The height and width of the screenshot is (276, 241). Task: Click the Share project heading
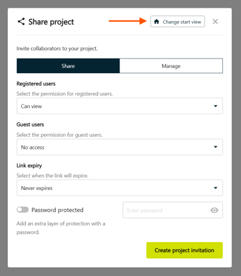point(51,22)
